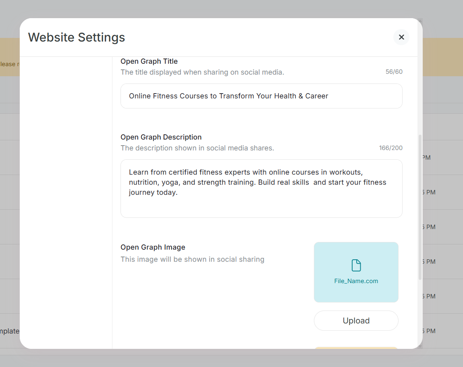Click the title helper text about social media

(202, 72)
